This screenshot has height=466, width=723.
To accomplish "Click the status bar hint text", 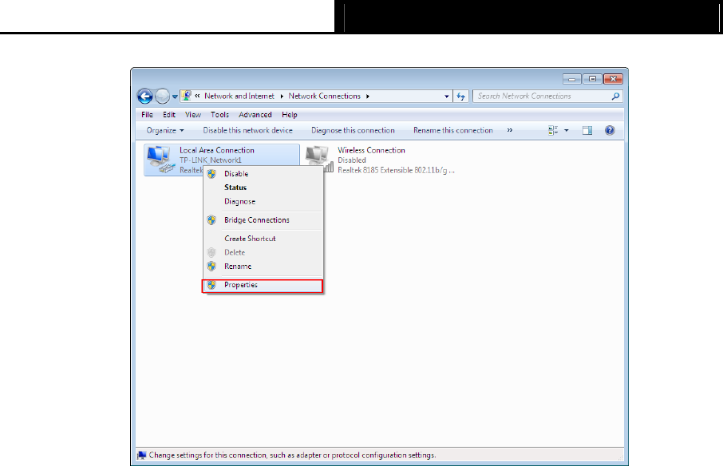I will pos(292,456).
